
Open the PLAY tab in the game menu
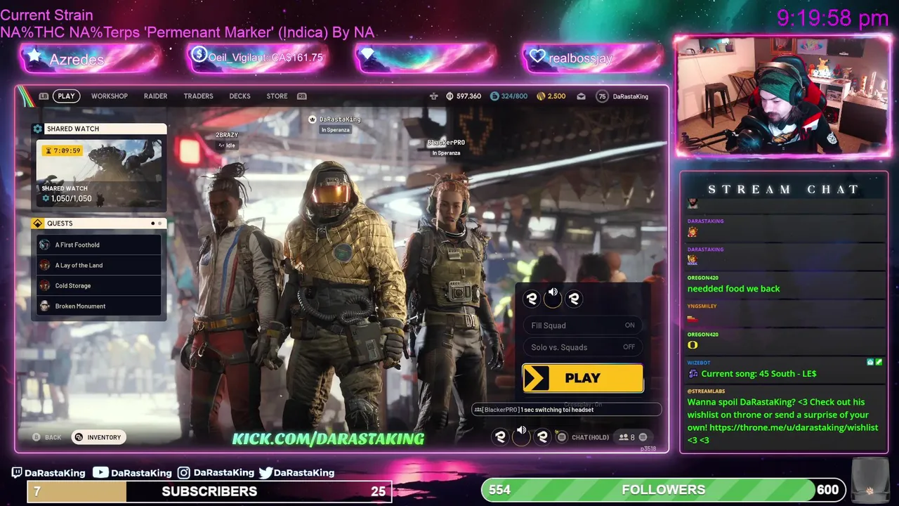point(66,96)
